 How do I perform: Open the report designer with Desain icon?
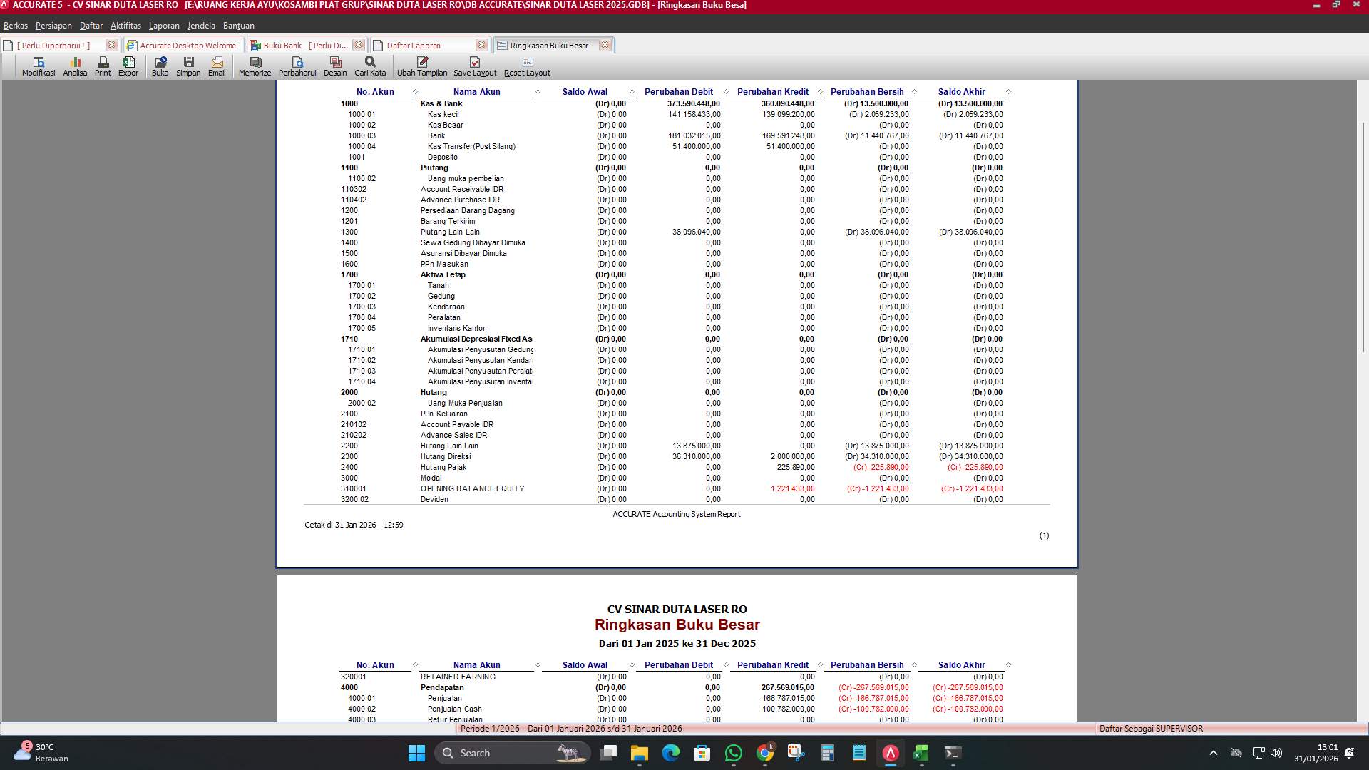[x=335, y=66]
